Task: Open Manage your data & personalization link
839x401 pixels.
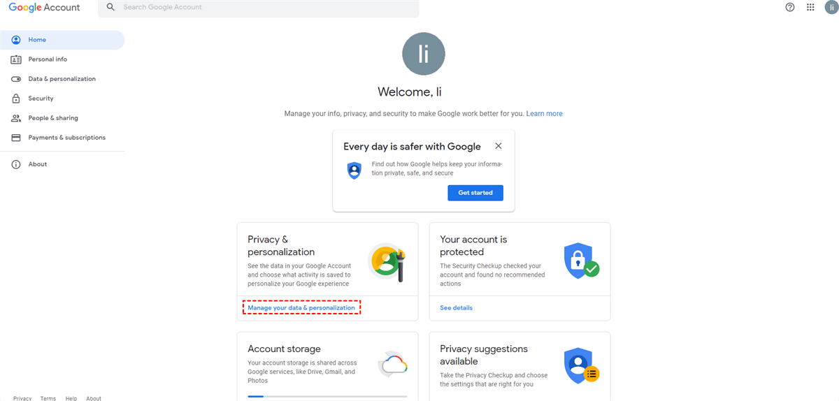Action: [301, 307]
